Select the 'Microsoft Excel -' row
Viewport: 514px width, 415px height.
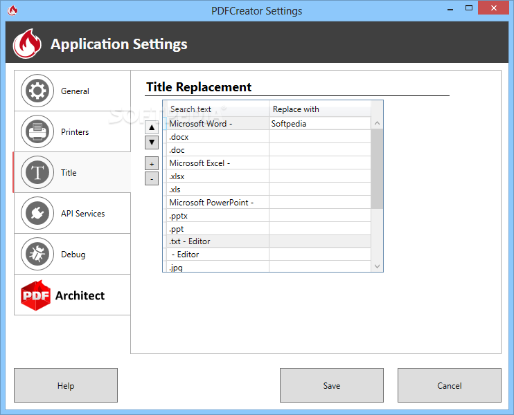click(269, 163)
